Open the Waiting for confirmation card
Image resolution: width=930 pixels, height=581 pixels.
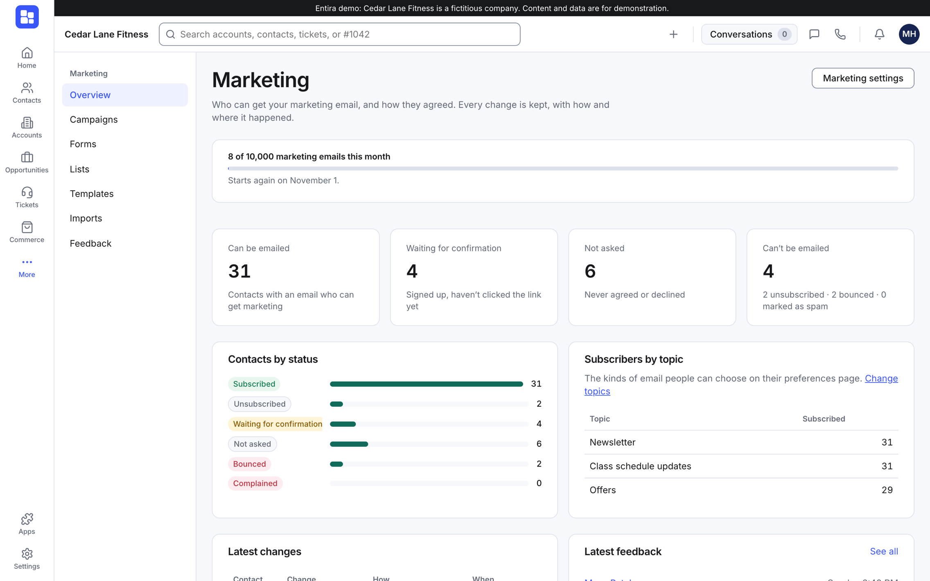pos(474,277)
